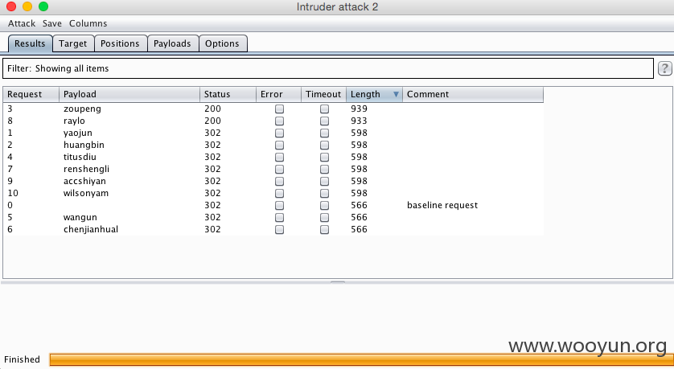The width and height of the screenshot is (674, 369).
Task: Click the Finished status label
Action: point(22,359)
